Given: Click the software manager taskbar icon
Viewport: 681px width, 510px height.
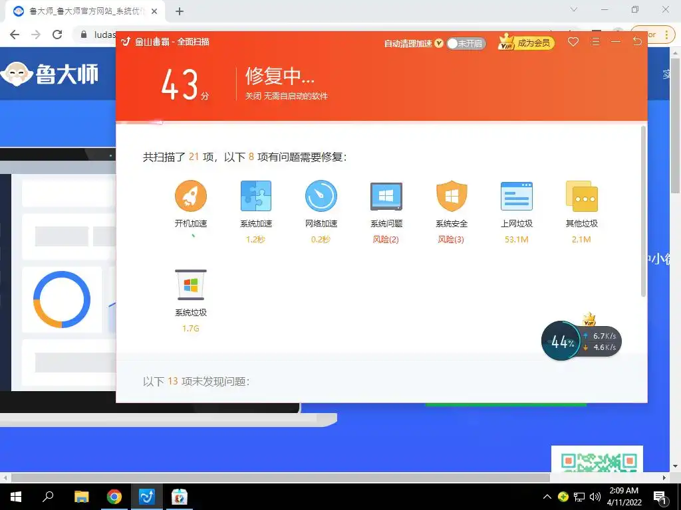Looking at the screenshot, I should coord(179,497).
